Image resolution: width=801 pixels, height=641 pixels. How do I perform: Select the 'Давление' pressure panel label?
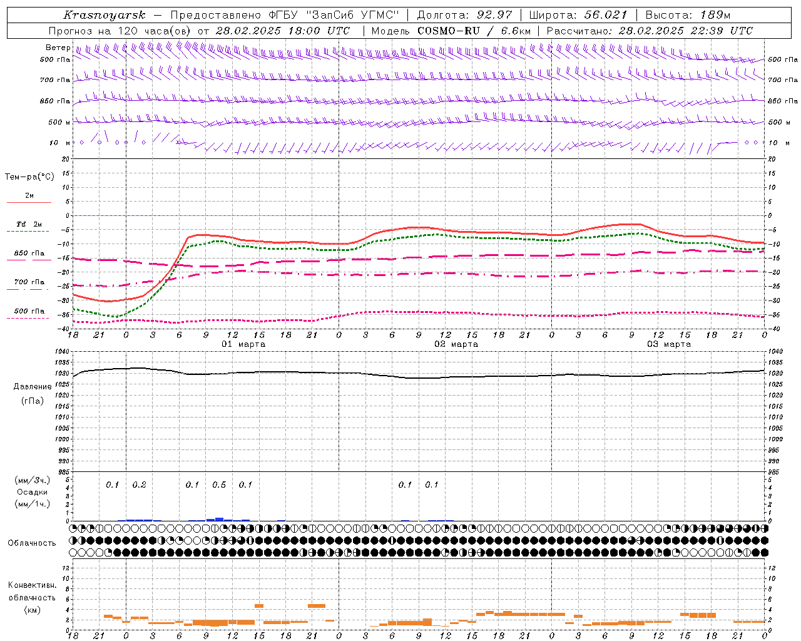(x=33, y=387)
